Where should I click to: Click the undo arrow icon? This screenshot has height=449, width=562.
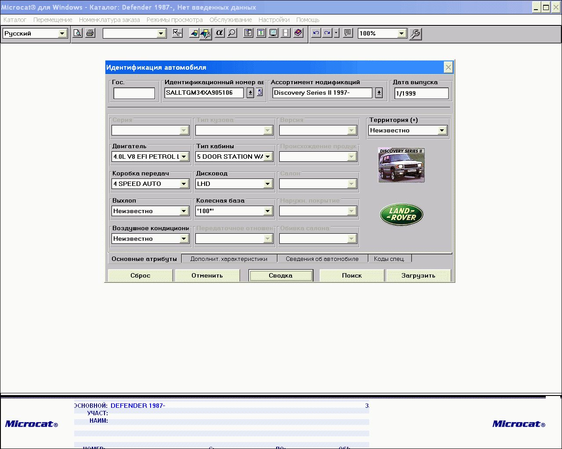pos(316,33)
